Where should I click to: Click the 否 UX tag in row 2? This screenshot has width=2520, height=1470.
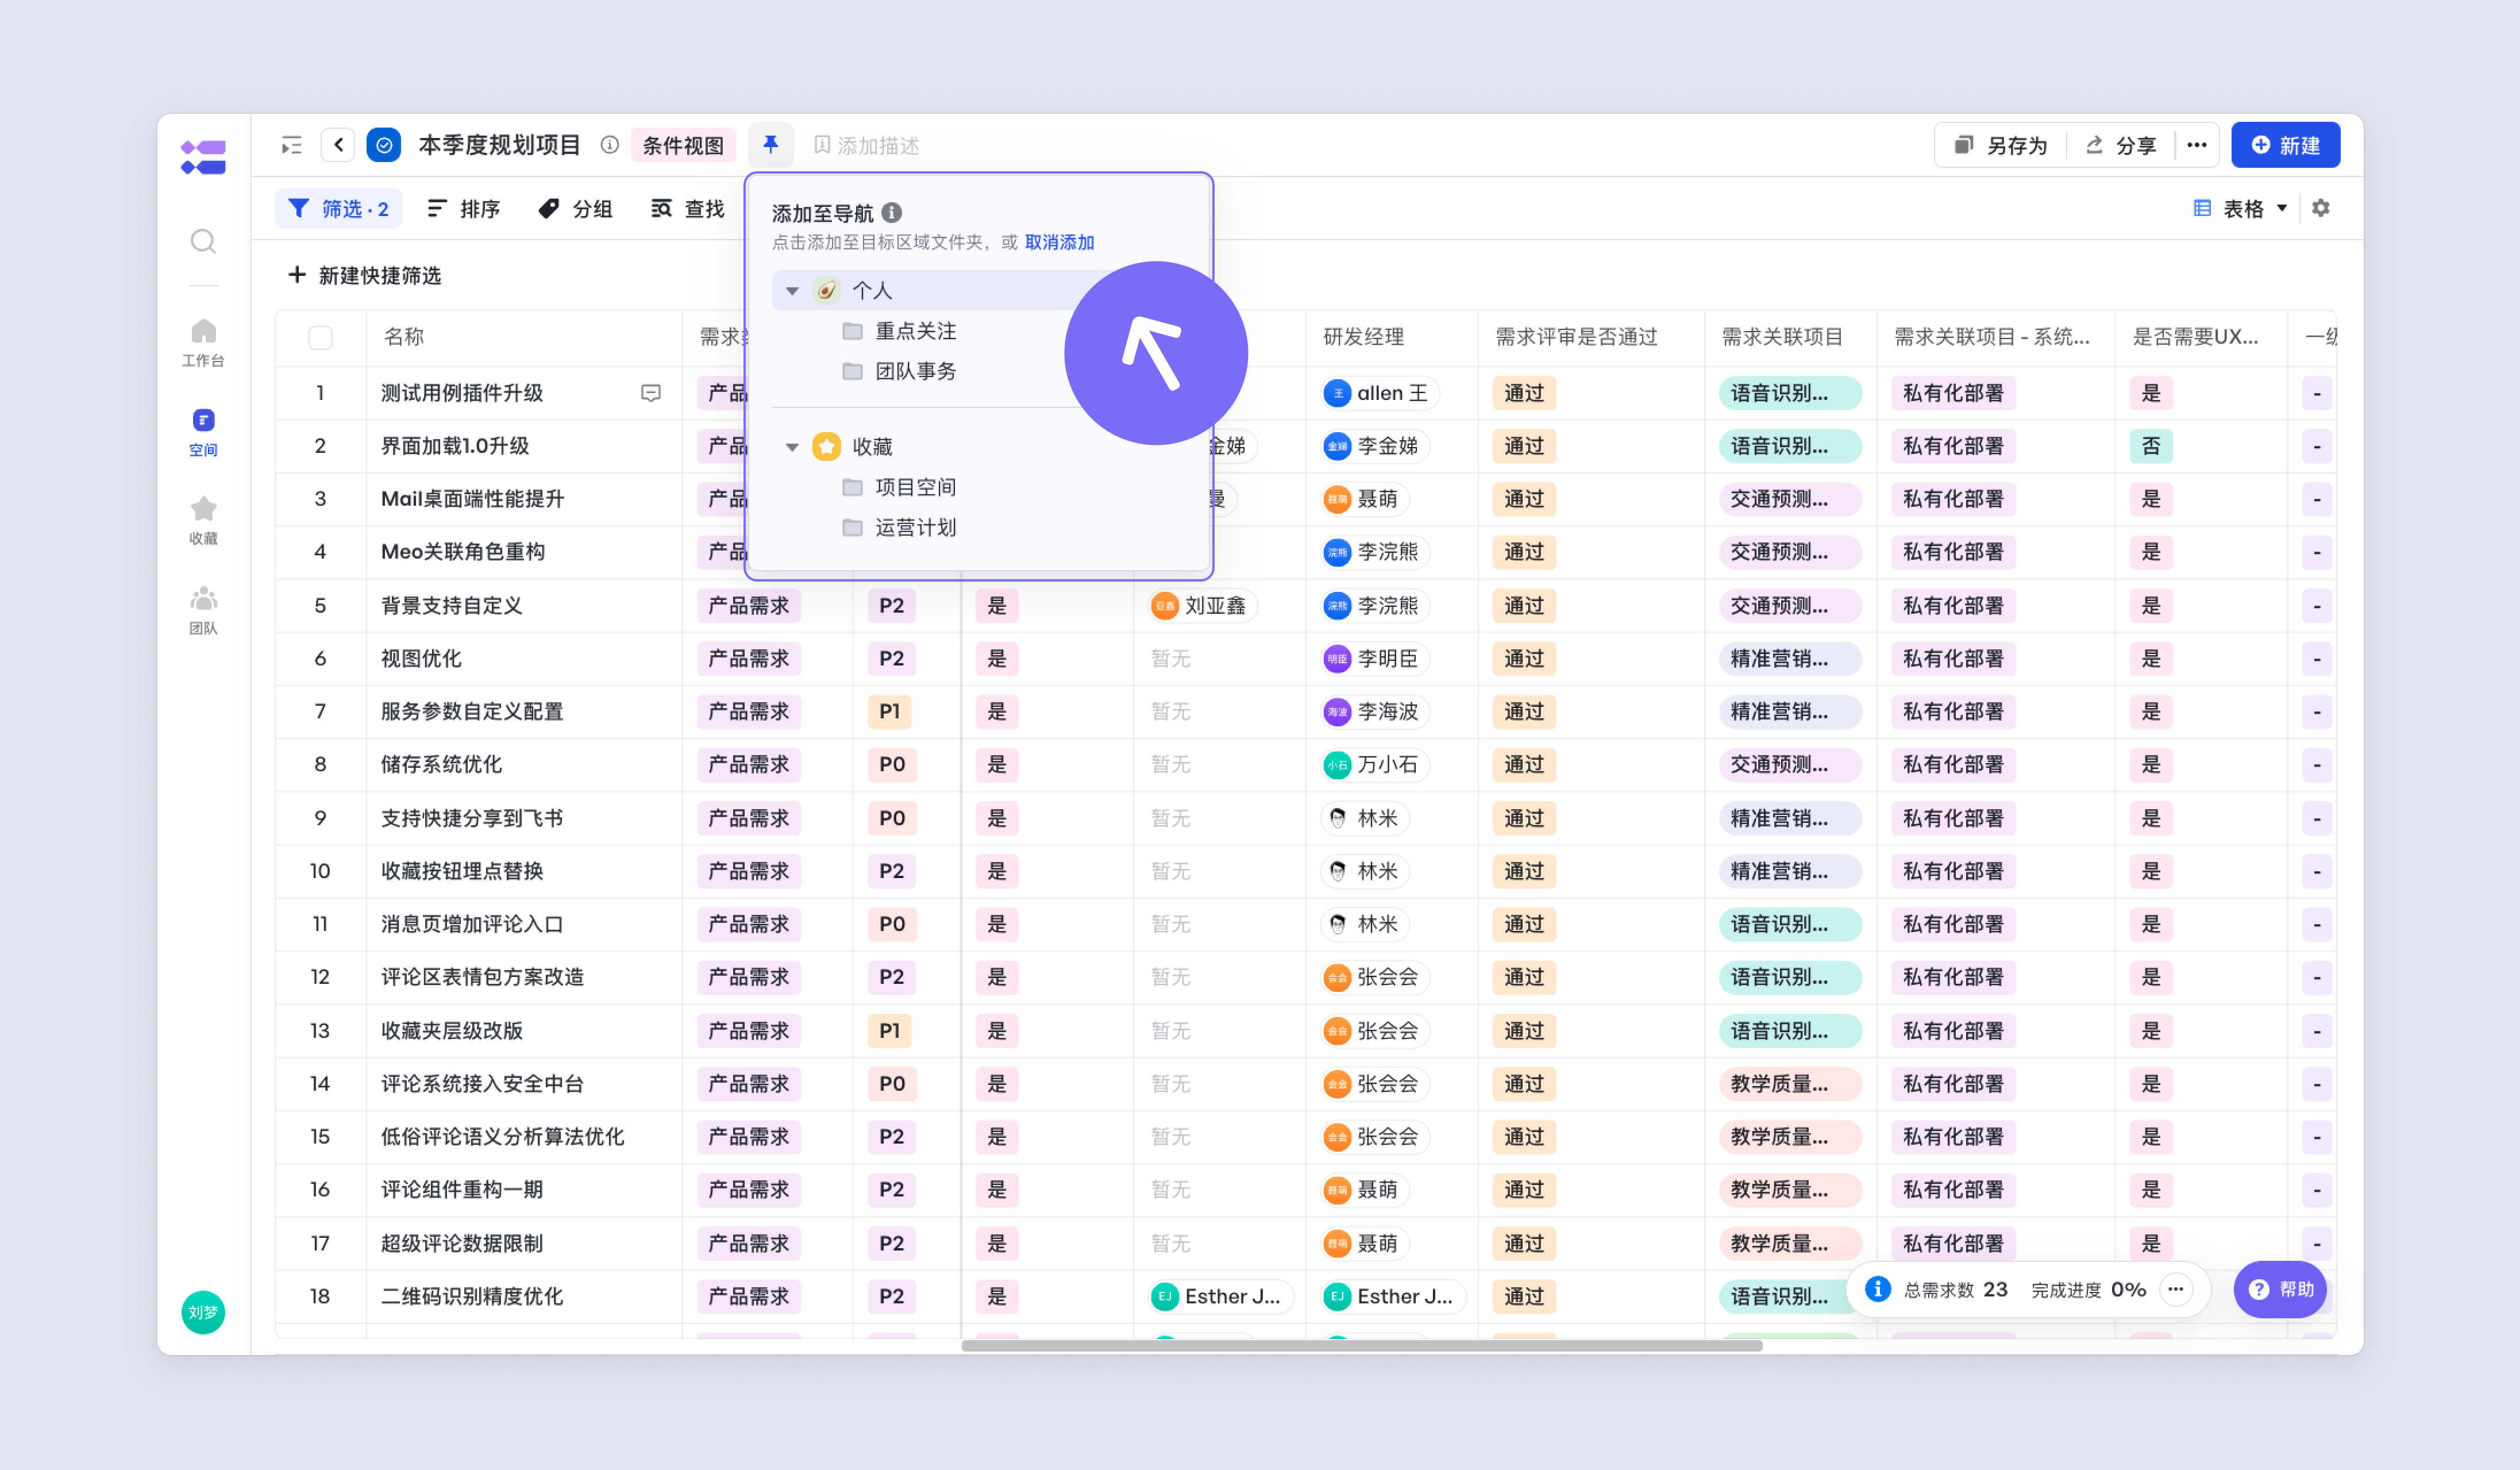(2150, 446)
